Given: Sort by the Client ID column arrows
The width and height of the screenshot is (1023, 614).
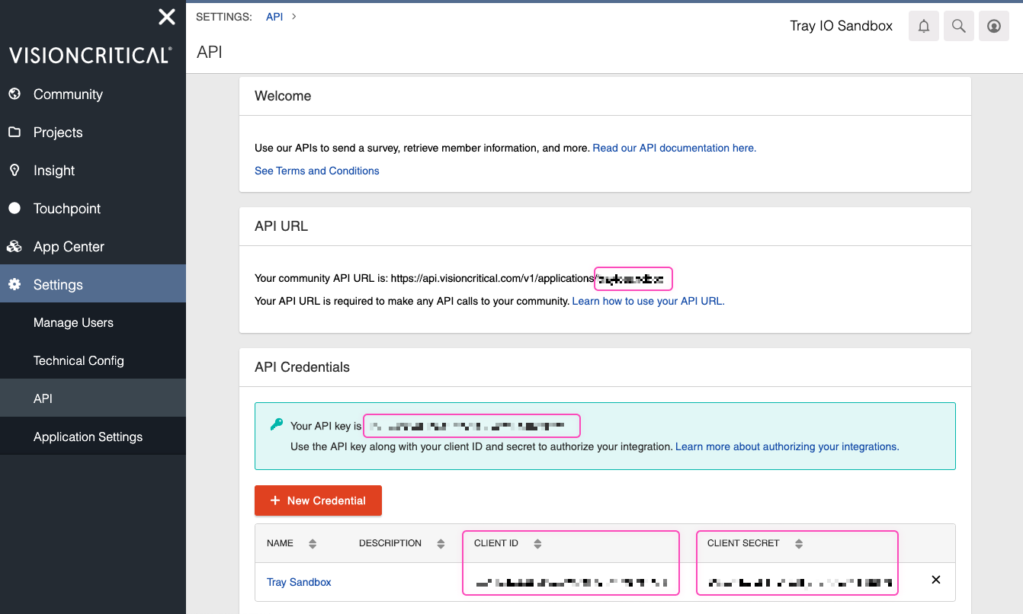Looking at the screenshot, I should click(x=537, y=544).
